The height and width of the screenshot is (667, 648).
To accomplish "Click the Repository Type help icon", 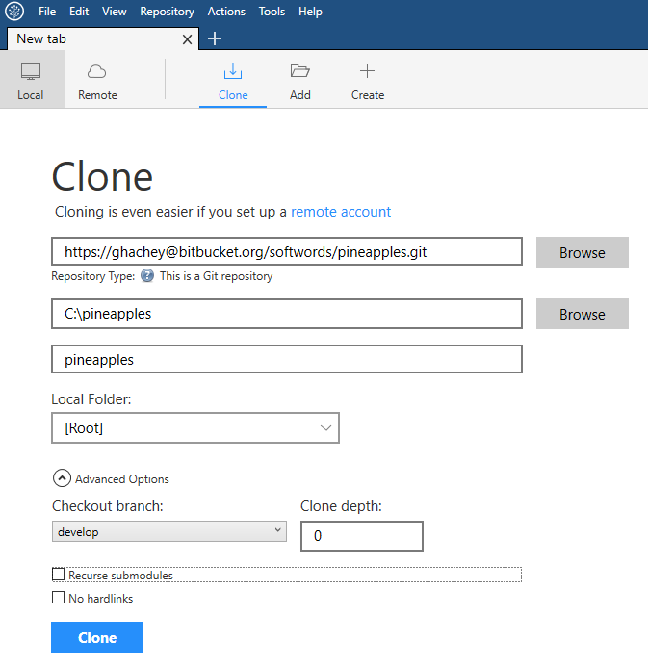I will tap(147, 276).
